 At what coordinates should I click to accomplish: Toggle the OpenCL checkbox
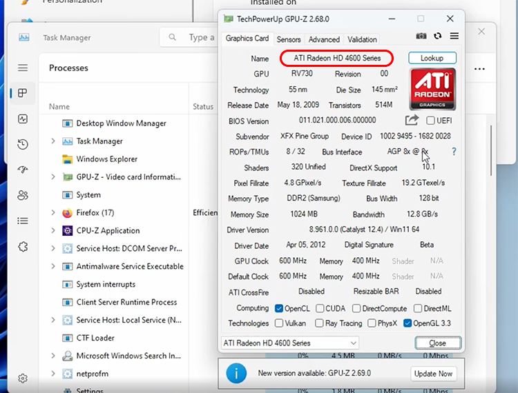tap(279, 308)
